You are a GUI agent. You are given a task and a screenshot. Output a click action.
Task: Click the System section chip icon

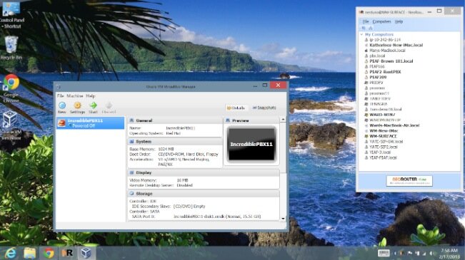(131, 142)
